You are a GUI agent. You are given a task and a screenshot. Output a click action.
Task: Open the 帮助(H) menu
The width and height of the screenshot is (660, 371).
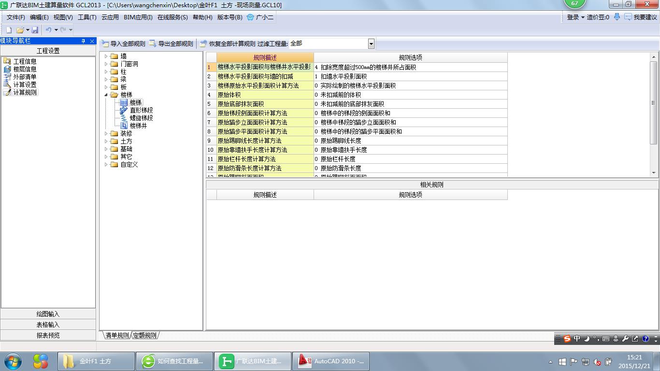tap(202, 17)
